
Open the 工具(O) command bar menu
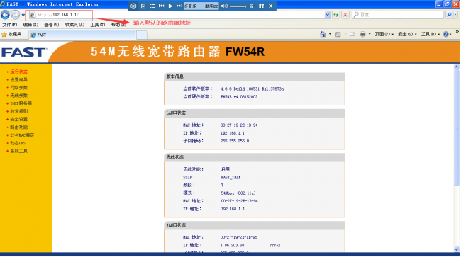point(431,34)
